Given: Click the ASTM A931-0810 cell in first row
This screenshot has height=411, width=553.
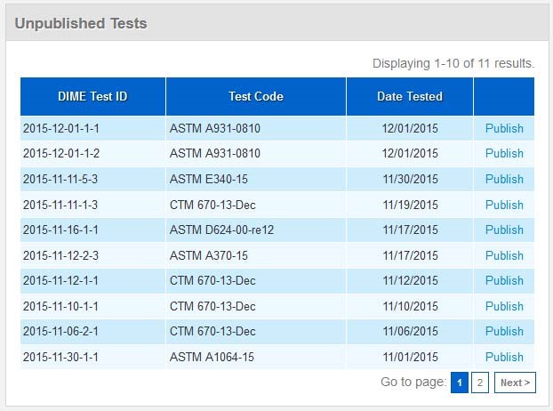Looking at the screenshot, I should [x=214, y=128].
